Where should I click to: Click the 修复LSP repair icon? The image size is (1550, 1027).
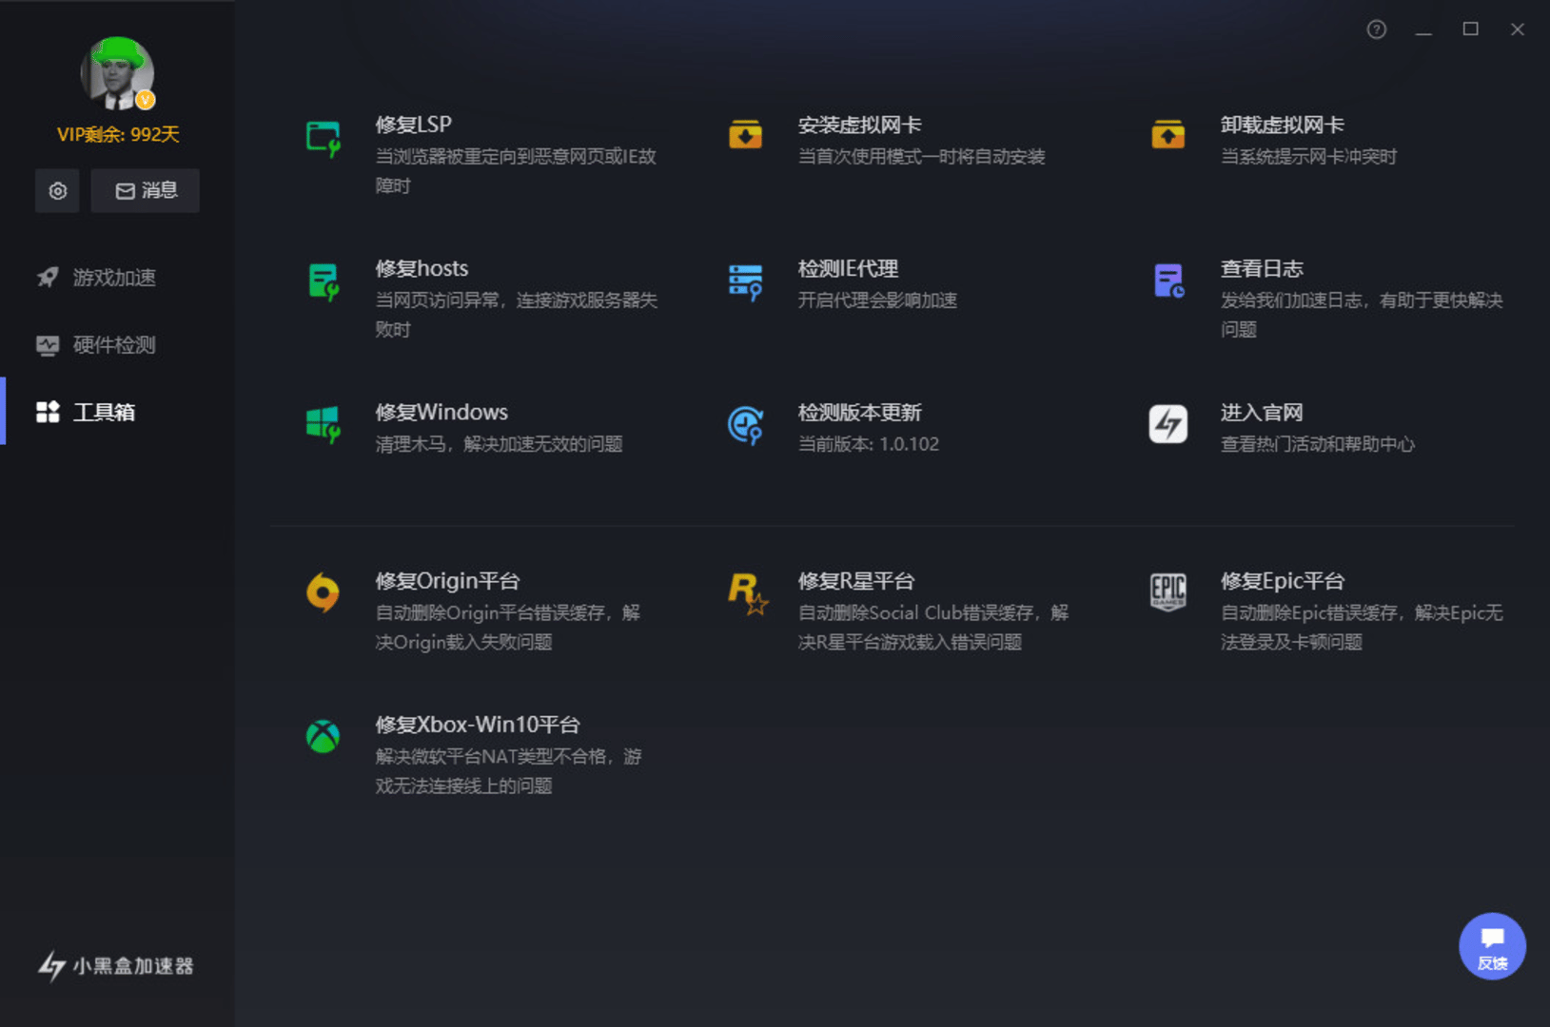(x=324, y=138)
